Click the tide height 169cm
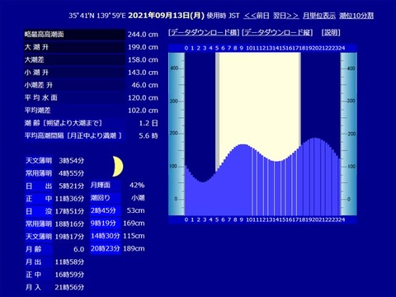Screen dimensions: 396x297 click(x=134, y=224)
